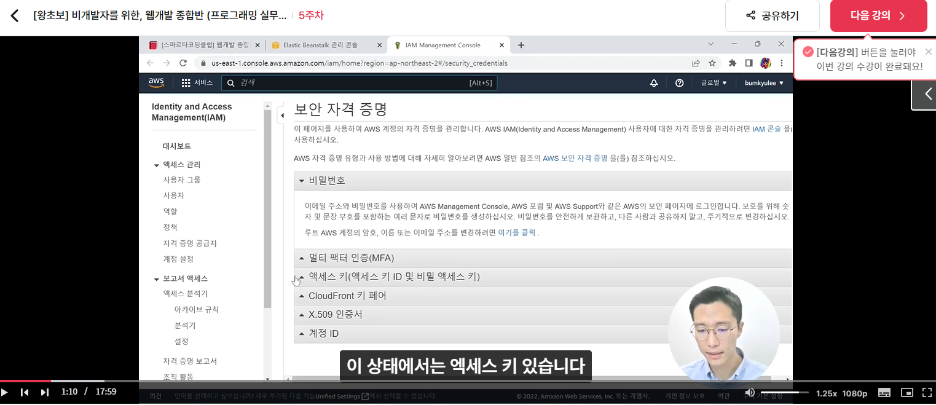This screenshot has width=936, height=405.
Task: Expand the 액세스 키 section
Action: [x=543, y=277]
